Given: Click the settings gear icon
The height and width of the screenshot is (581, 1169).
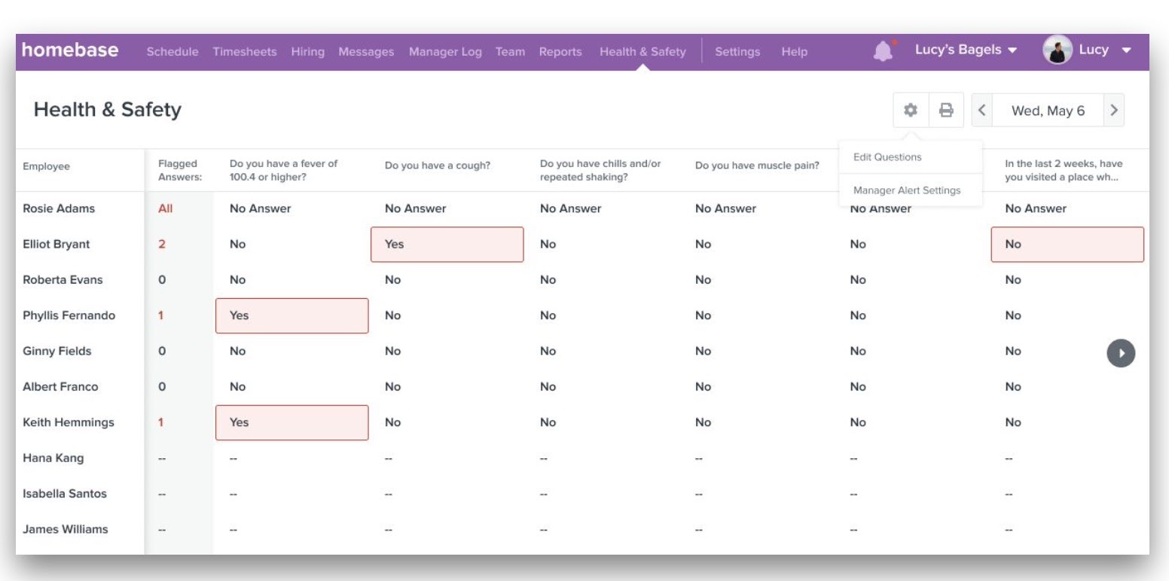Looking at the screenshot, I should click(x=911, y=111).
